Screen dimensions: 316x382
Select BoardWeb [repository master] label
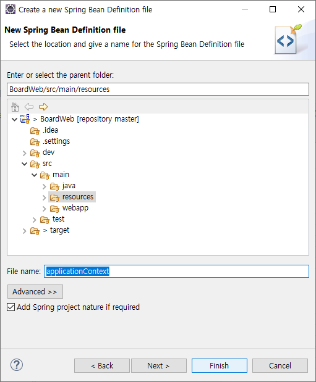[90, 119]
